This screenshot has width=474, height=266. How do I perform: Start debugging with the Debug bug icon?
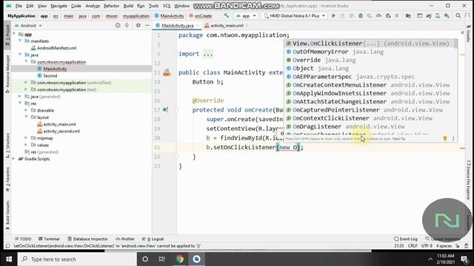(x=361, y=16)
